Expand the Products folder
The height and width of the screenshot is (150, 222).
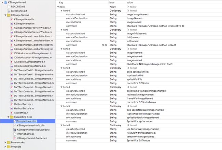[5, 147]
